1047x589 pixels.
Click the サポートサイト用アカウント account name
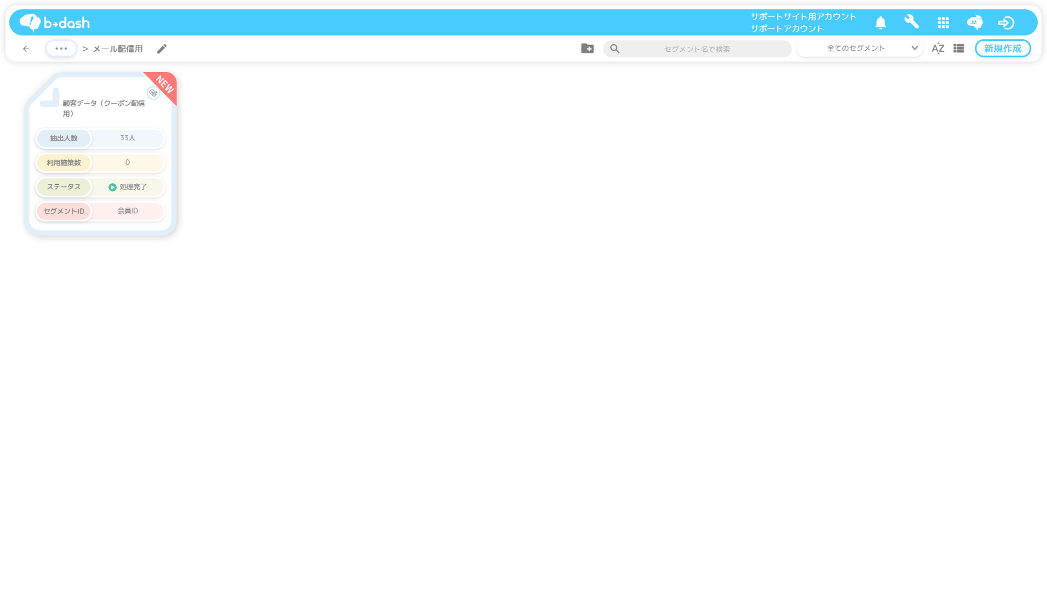(804, 16)
